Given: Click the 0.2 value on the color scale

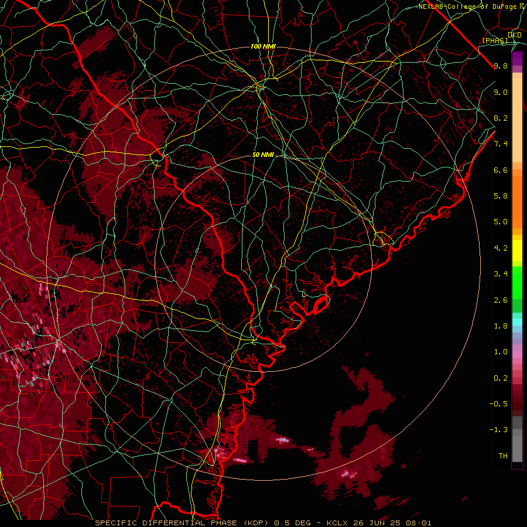Looking at the screenshot, I should pyautogui.click(x=501, y=378).
